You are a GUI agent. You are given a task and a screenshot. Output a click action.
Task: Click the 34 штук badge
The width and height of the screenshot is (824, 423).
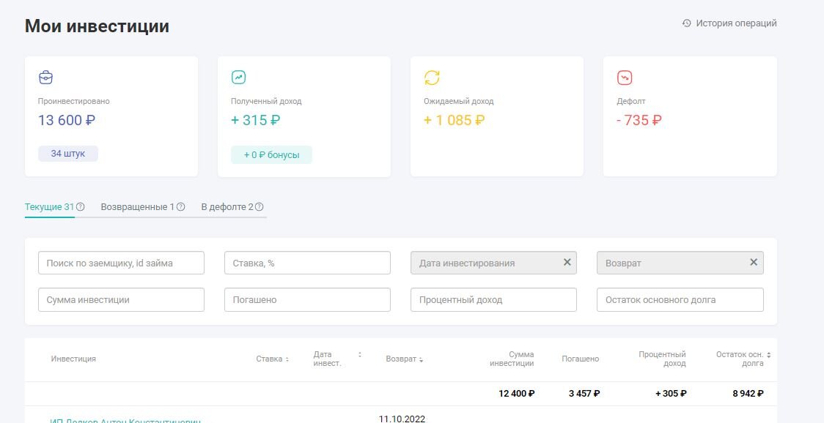(x=67, y=154)
